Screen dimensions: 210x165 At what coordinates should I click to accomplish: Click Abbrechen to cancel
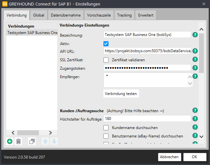pyautogui.click(x=169, y=157)
